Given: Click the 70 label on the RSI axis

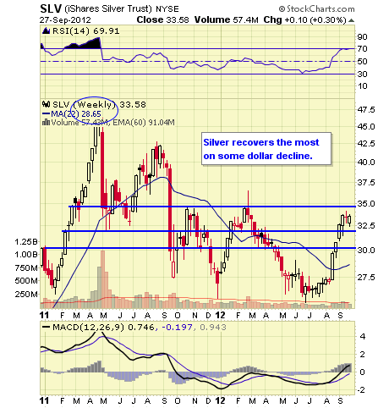Looking at the screenshot, I should click(x=363, y=49).
